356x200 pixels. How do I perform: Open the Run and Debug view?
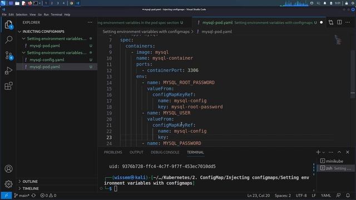(8, 71)
